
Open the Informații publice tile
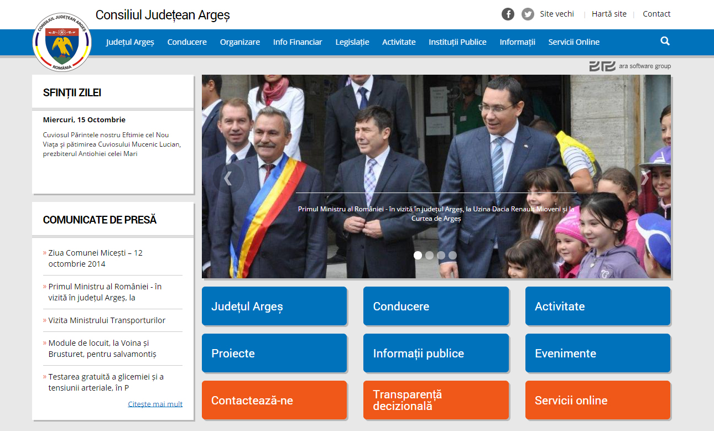point(436,353)
